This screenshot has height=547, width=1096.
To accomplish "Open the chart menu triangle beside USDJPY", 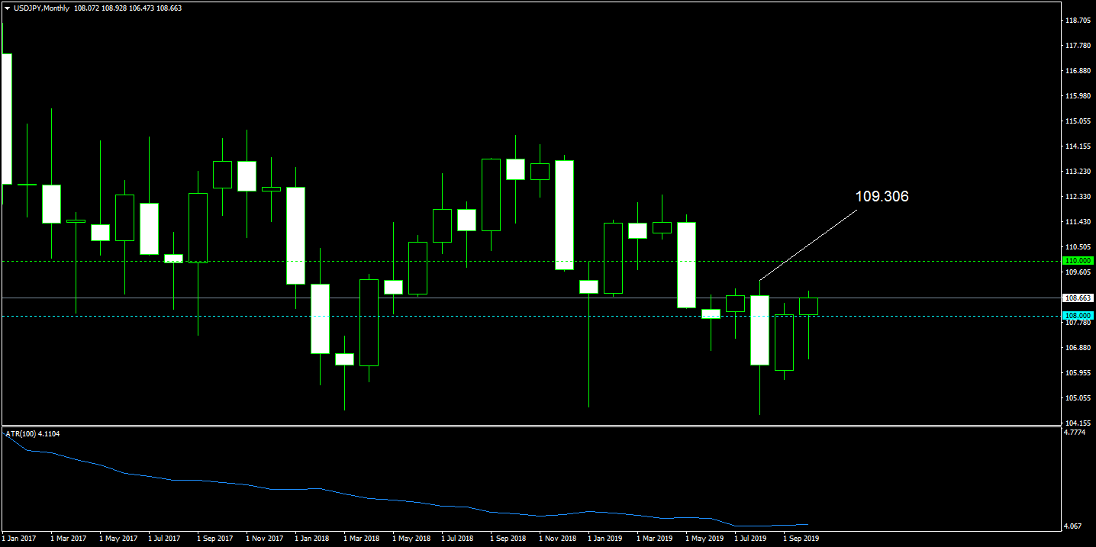I will tap(8, 8).
